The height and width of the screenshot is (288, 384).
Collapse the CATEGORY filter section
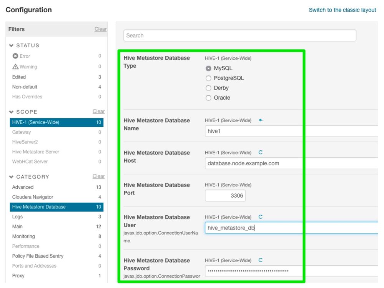pos(12,177)
